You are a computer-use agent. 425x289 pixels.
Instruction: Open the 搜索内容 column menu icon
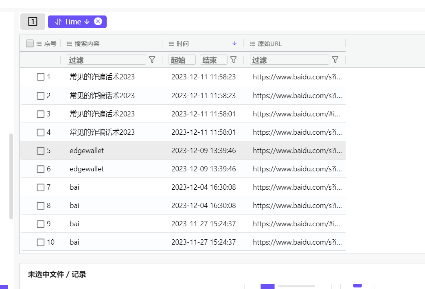coord(70,44)
